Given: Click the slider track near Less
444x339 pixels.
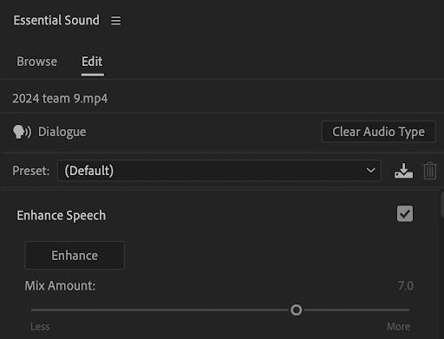Looking at the screenshot, I should pyautogui.click(x=46, y=310).
